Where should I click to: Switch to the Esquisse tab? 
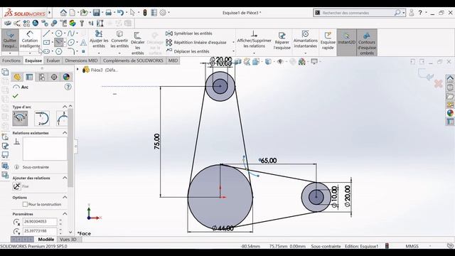click(x=33, y=60)
